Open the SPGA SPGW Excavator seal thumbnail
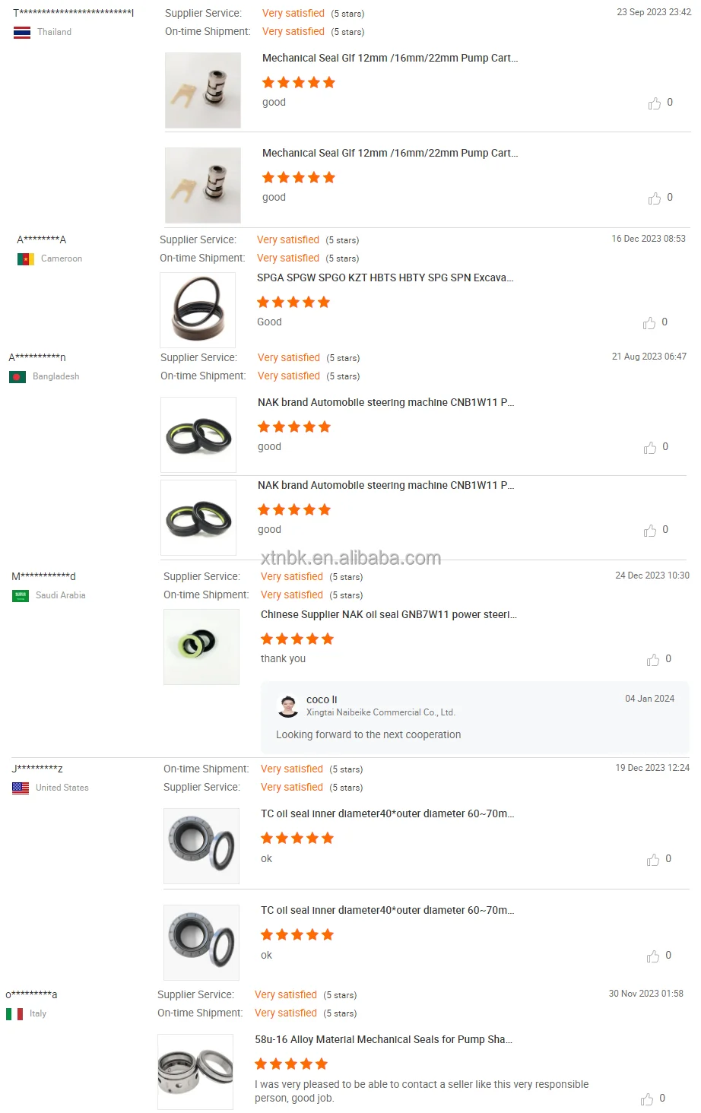This screenshot has width=701, height=1113. (198, 310)
